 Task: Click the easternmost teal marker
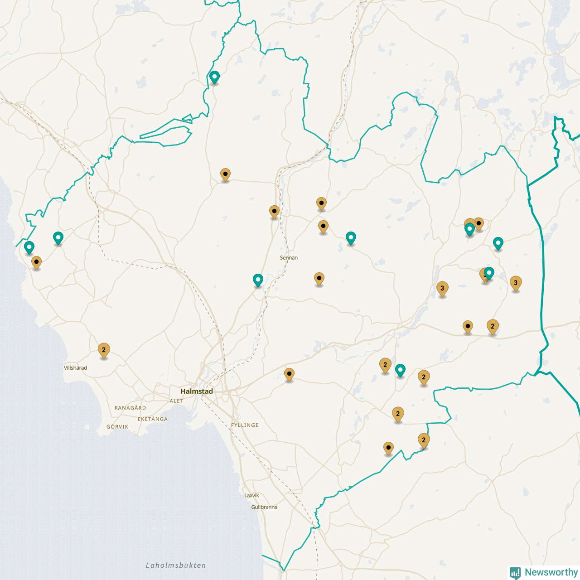coord(498,243)
